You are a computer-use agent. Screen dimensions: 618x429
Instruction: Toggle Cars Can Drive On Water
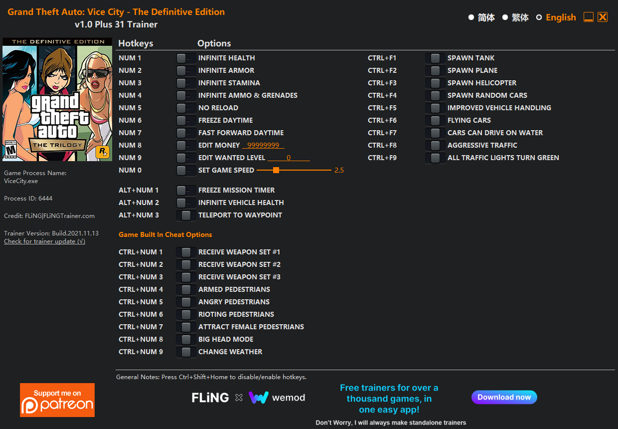tap(435, 133)
